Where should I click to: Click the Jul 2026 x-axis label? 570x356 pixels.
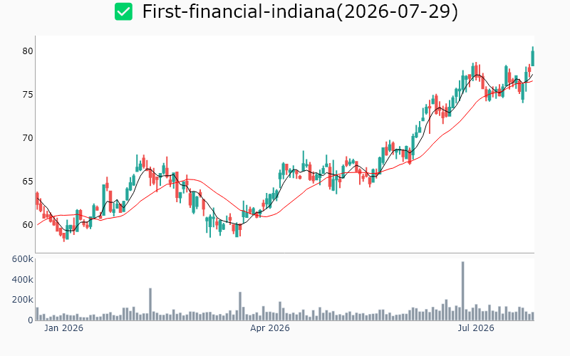(476, 328)
